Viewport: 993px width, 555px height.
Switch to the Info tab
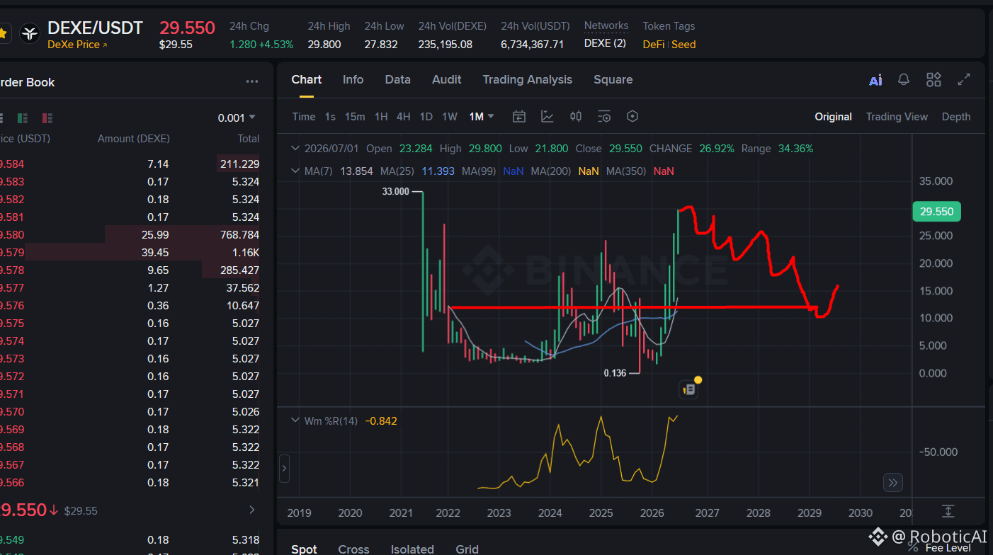[353, 80]
